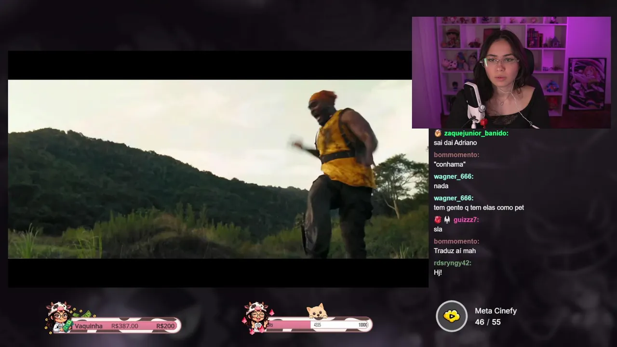Image resolution: width=617 pixels, height=347 pixels.
Task: Open guizzz7 chat username
Action: (x=466, y=220)
